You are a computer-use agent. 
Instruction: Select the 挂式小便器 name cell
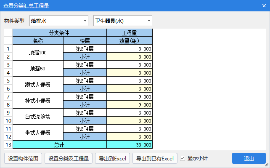point(38,101)
